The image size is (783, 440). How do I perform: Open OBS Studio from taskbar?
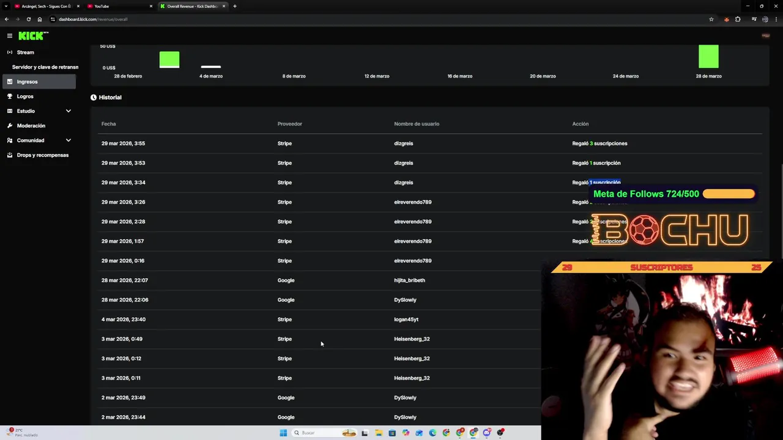pos(500,433)
